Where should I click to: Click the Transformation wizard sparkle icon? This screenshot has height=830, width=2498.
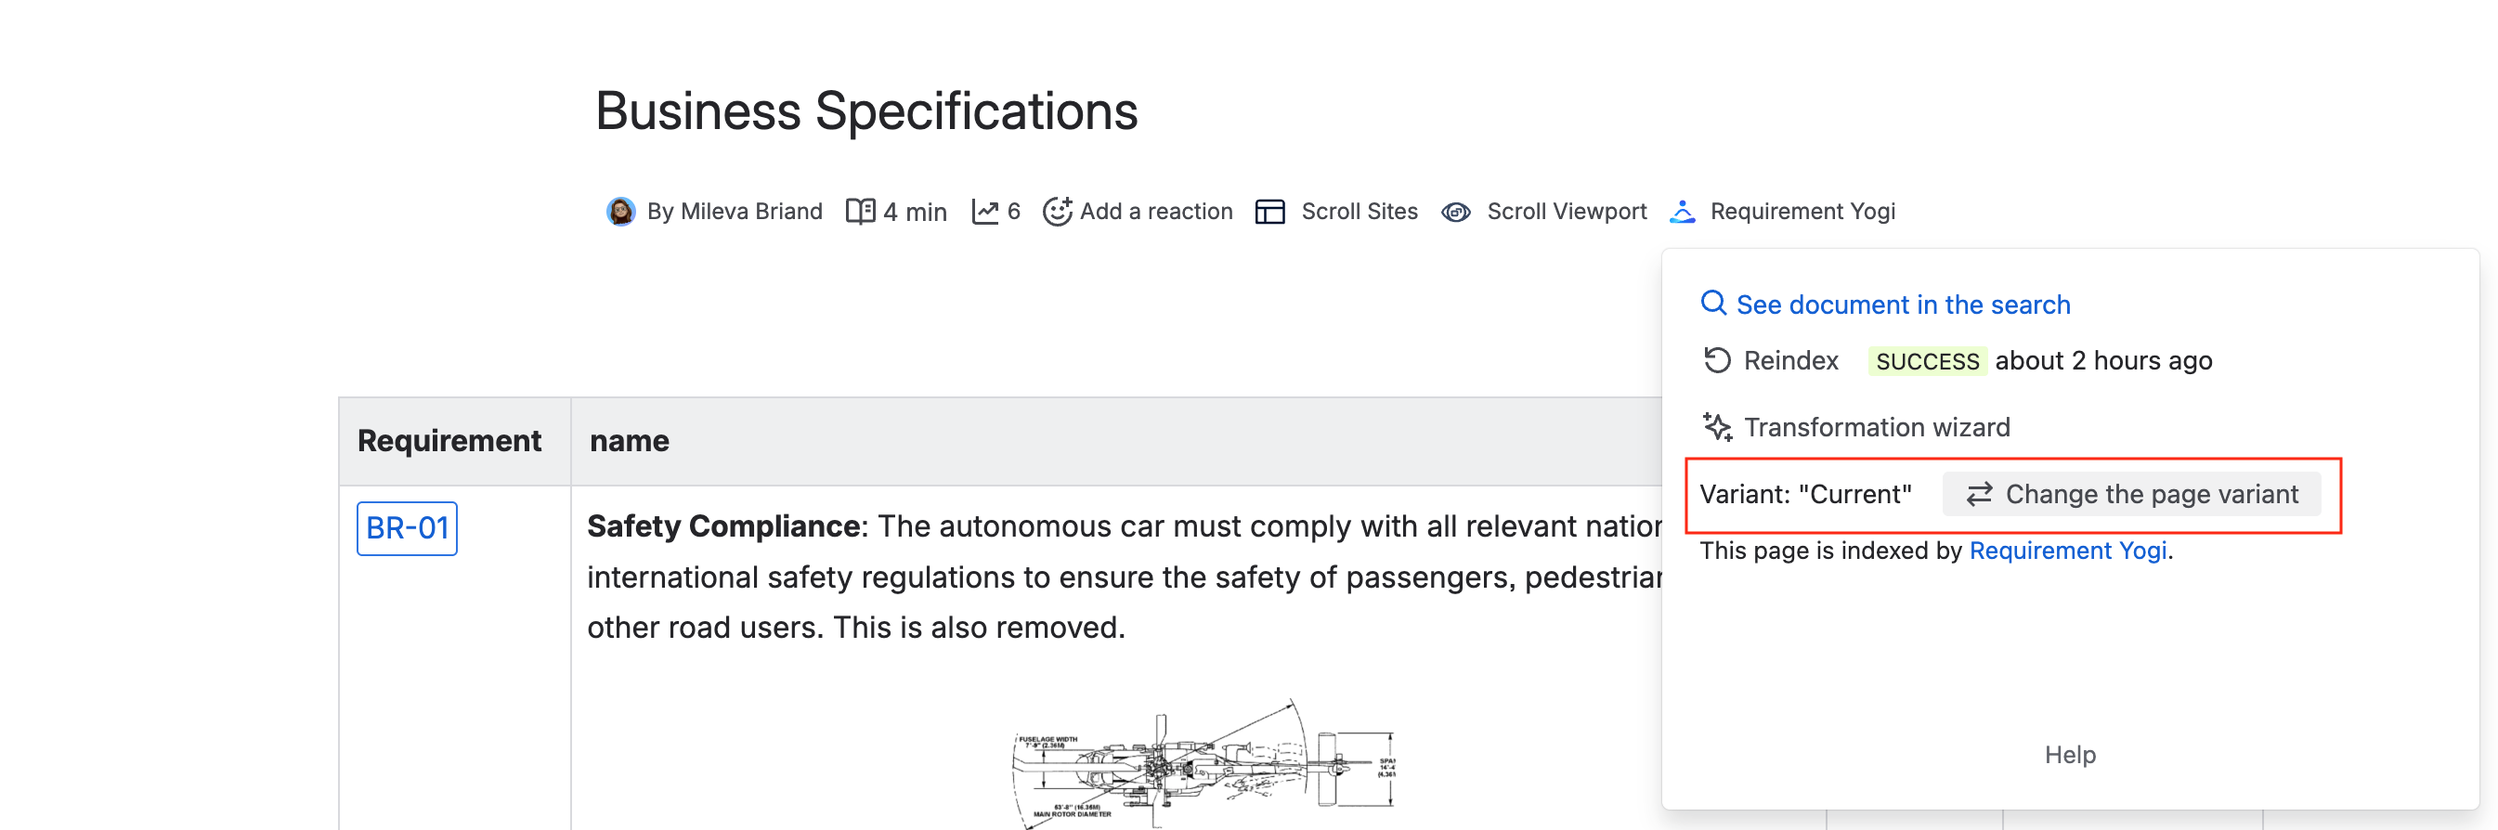point(1717,427)
